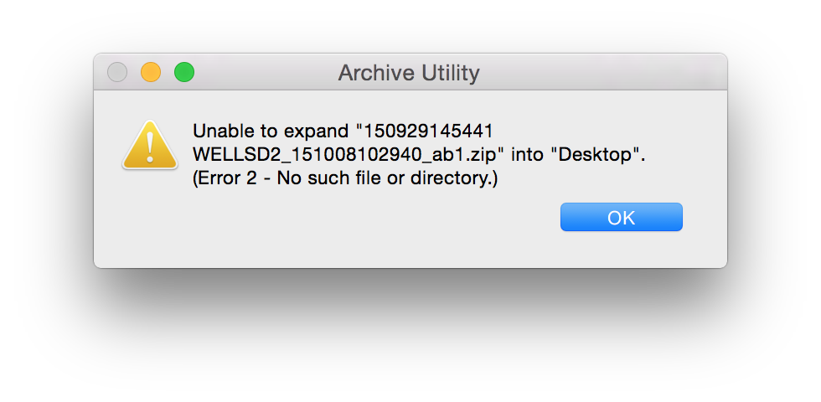Image resolution: width=821 pixels, height=402 pixels.
Task: Click empty title bar right of Archive Utility
Action: (x=603, y=73)
